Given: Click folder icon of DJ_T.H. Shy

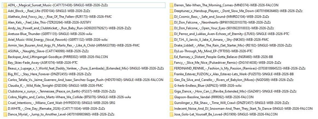Looking at the screenshot, I should (171, 40).
